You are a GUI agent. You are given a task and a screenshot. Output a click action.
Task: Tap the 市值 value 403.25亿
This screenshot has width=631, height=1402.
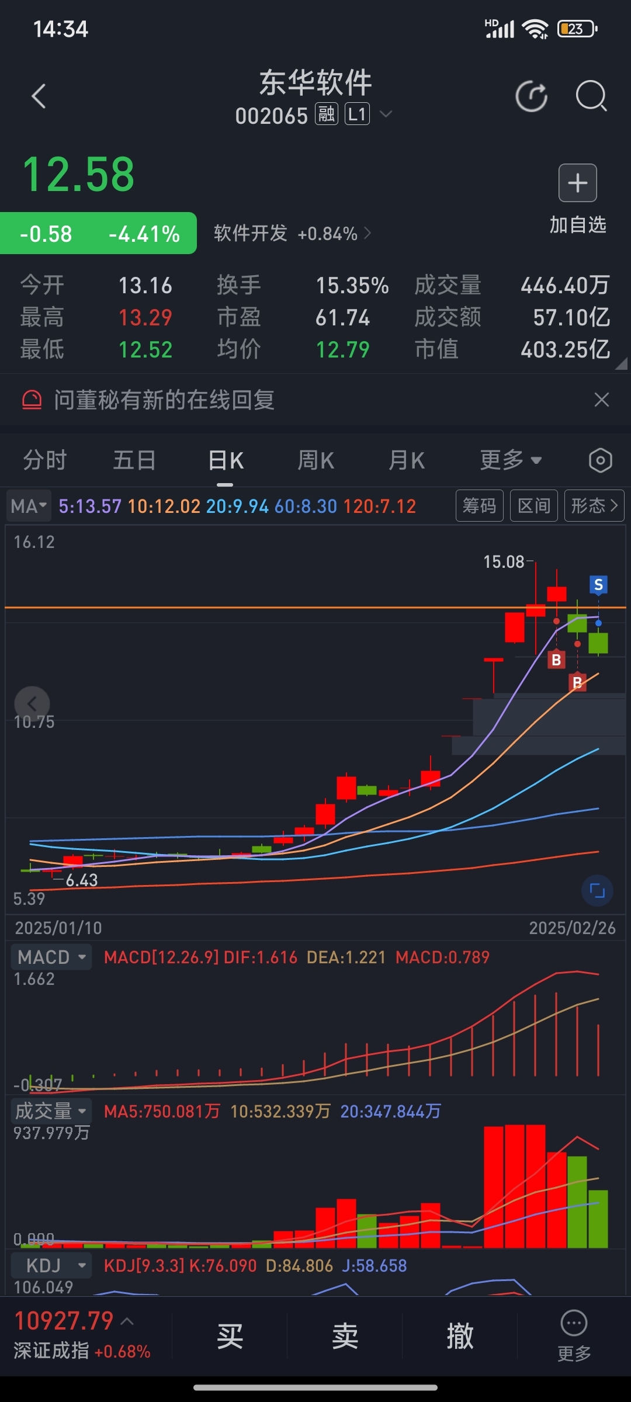coord(566,349)
